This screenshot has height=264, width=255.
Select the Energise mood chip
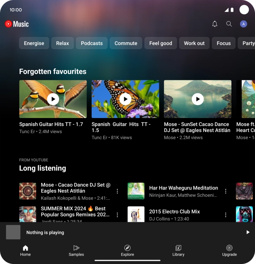pos(34,43)
